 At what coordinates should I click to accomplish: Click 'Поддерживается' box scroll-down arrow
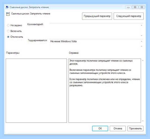(x=141, y=46)
